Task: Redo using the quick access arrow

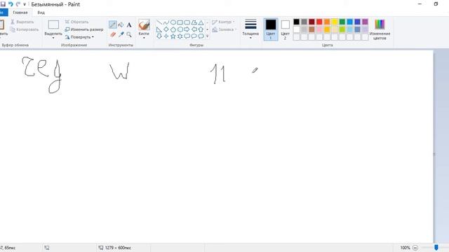Action: tap(18, 4)
